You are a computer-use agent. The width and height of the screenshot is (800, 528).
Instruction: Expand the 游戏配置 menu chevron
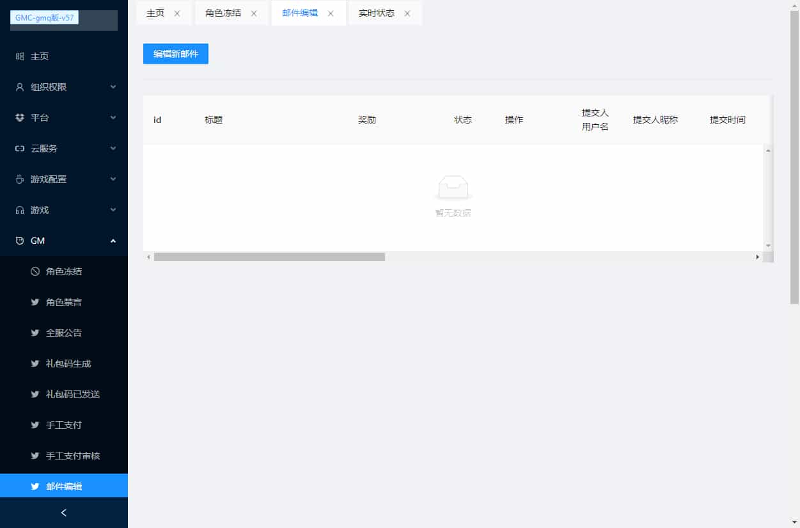coord(113,179)
